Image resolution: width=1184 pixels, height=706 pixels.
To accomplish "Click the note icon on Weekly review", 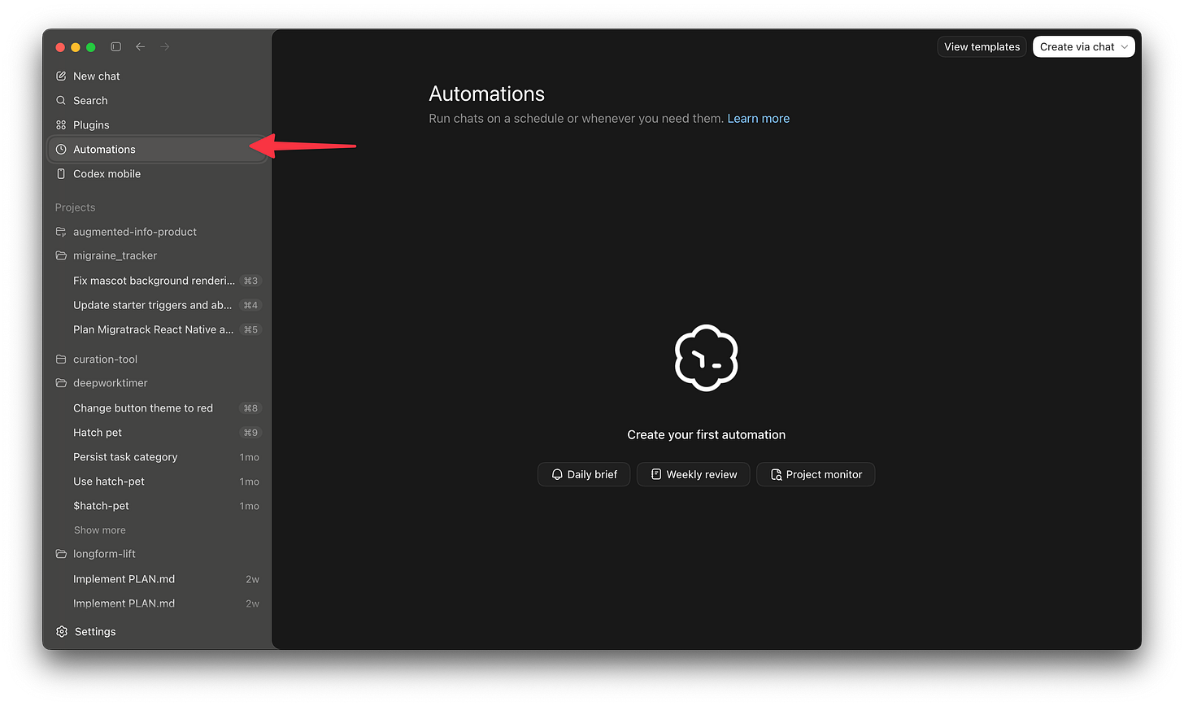I will point(656,475).
